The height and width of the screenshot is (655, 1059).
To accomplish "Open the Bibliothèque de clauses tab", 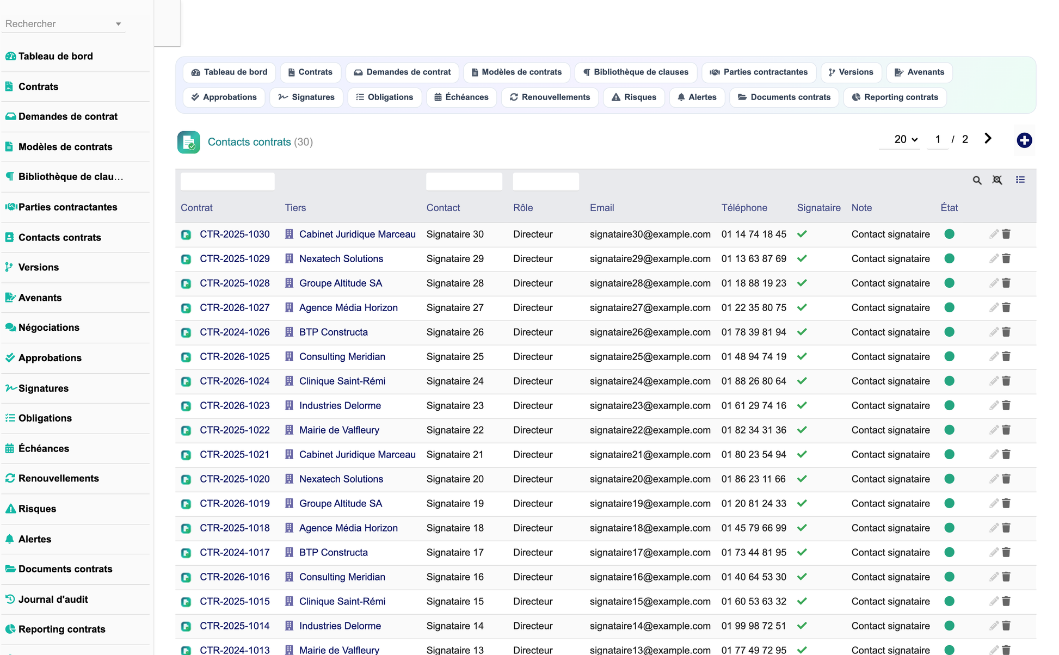I will [636, 72].
